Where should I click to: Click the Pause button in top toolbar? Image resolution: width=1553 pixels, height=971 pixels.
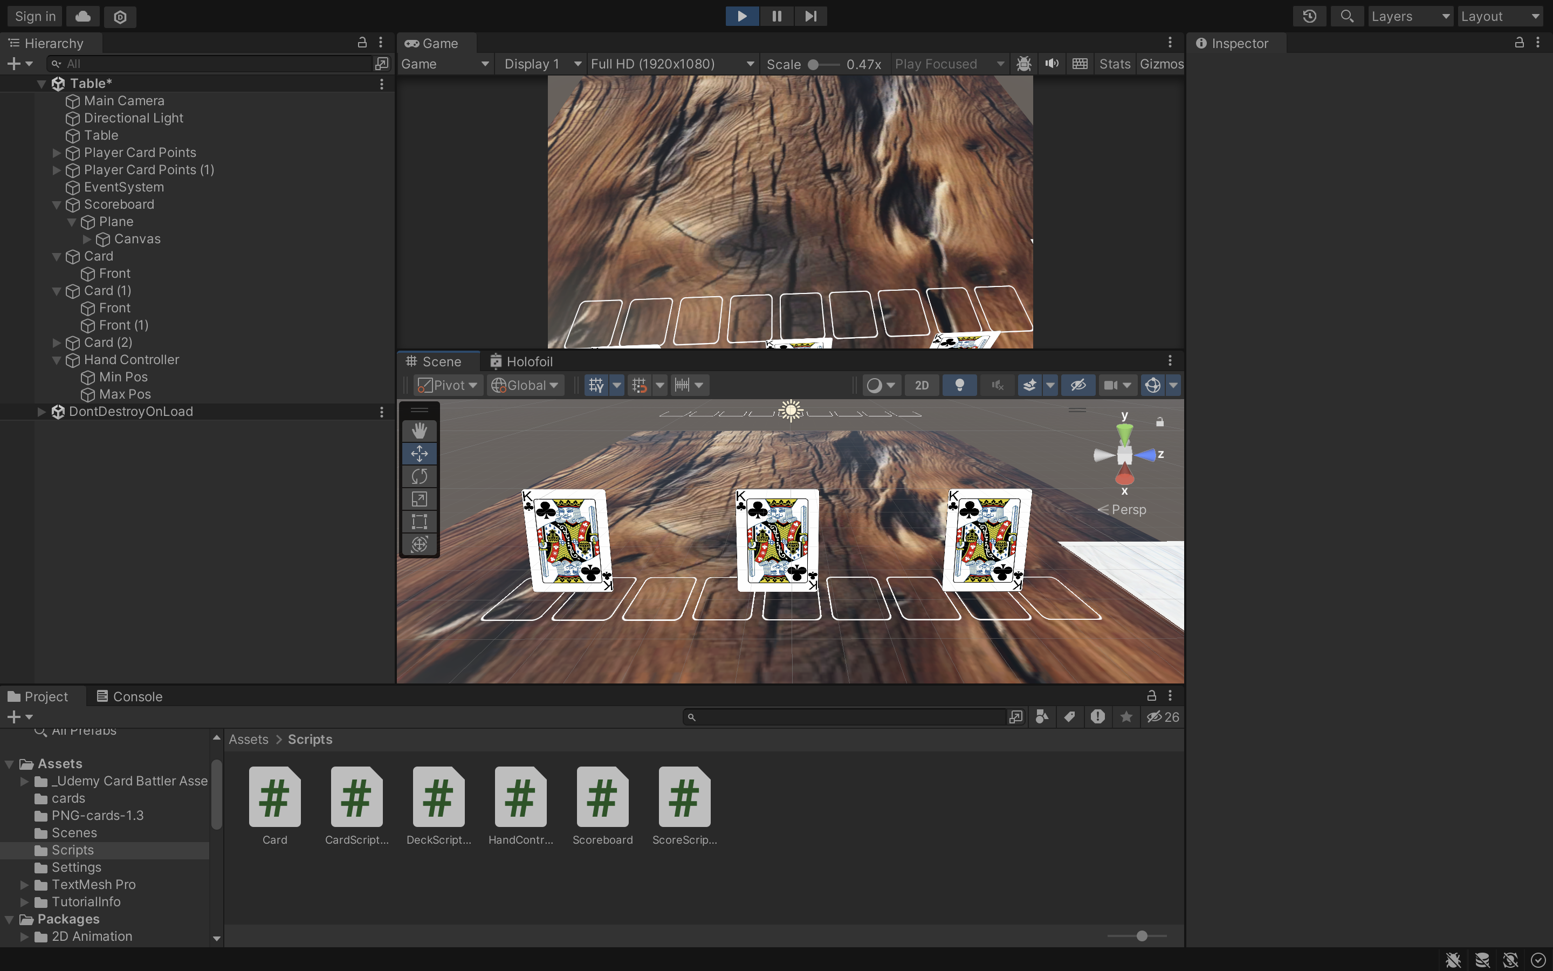coord(776,16)
